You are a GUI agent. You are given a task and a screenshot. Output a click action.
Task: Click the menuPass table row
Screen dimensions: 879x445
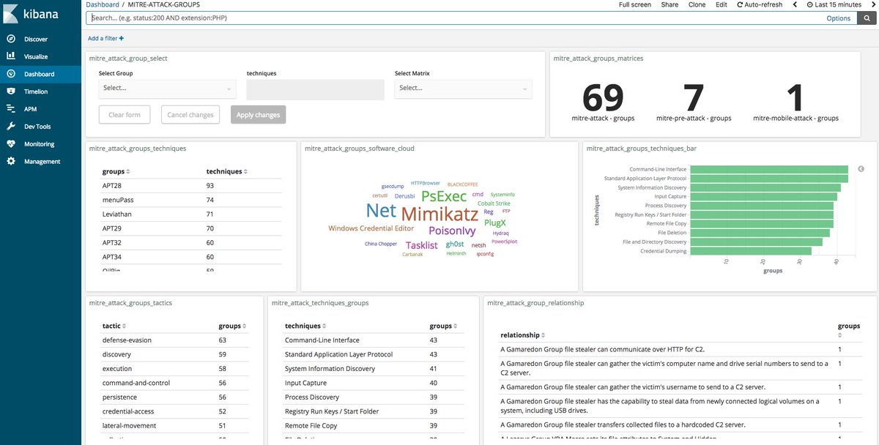(190, 200)
